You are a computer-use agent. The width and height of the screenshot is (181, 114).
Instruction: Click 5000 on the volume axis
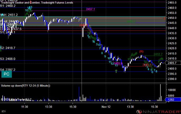click(172, 96)
